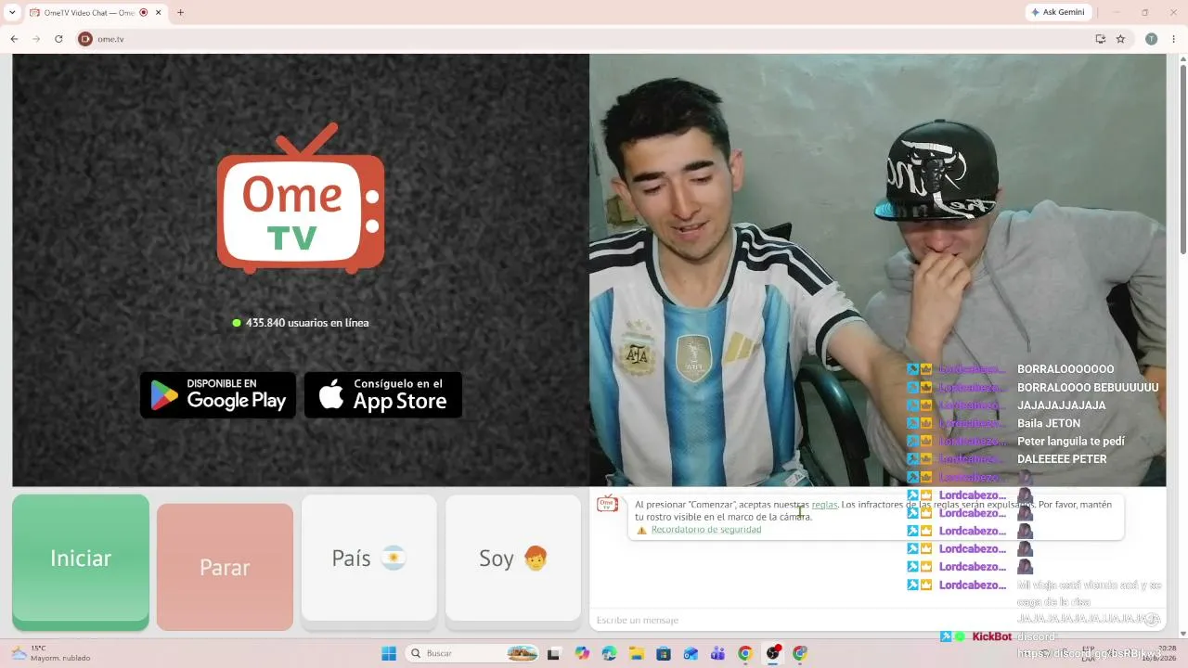1188x668 pixels.
Task: Open Microsoft Edge from the taskbar
Action: [609, 653]
